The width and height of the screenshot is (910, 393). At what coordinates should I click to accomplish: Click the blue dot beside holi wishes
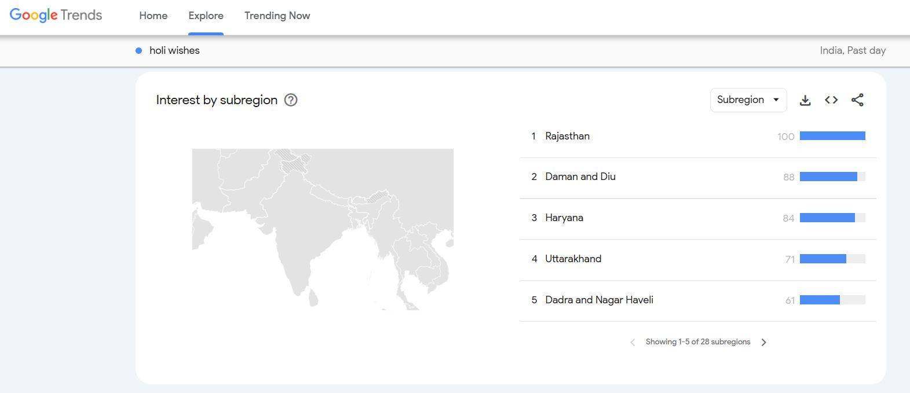[138, 50]
